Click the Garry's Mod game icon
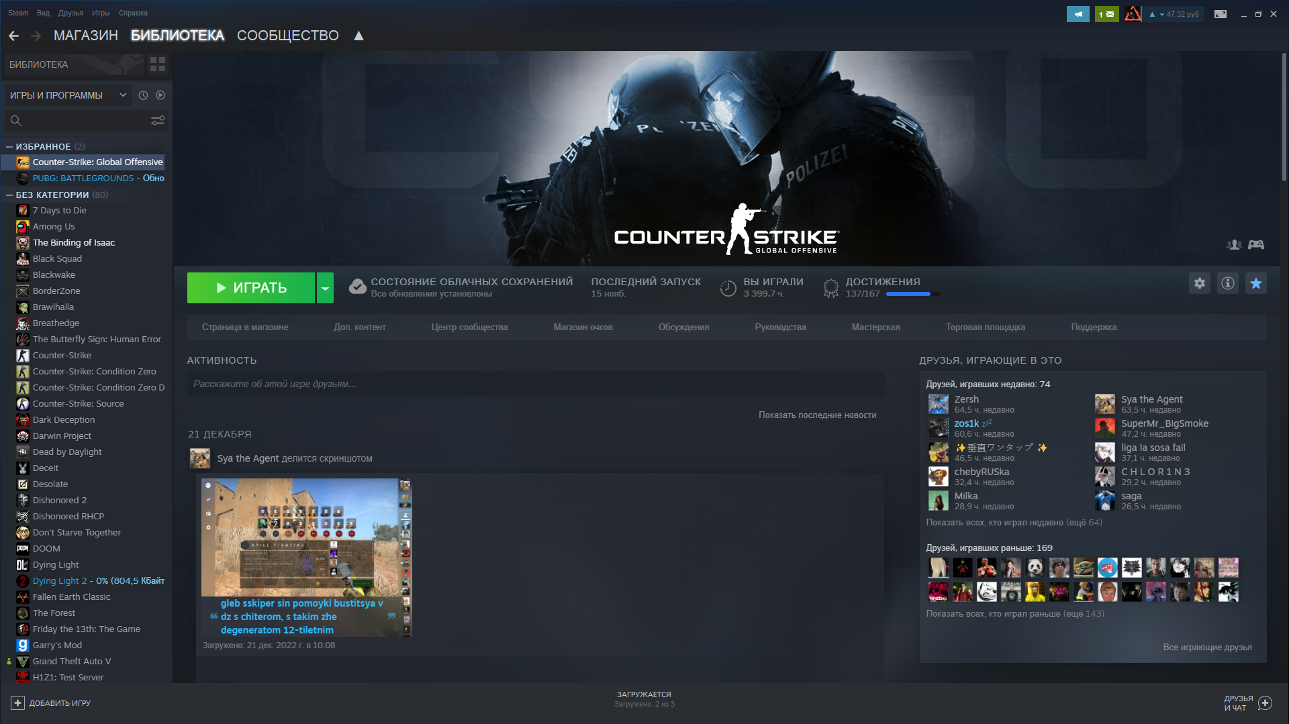1289x724 pixels. [x=23, y=645]
